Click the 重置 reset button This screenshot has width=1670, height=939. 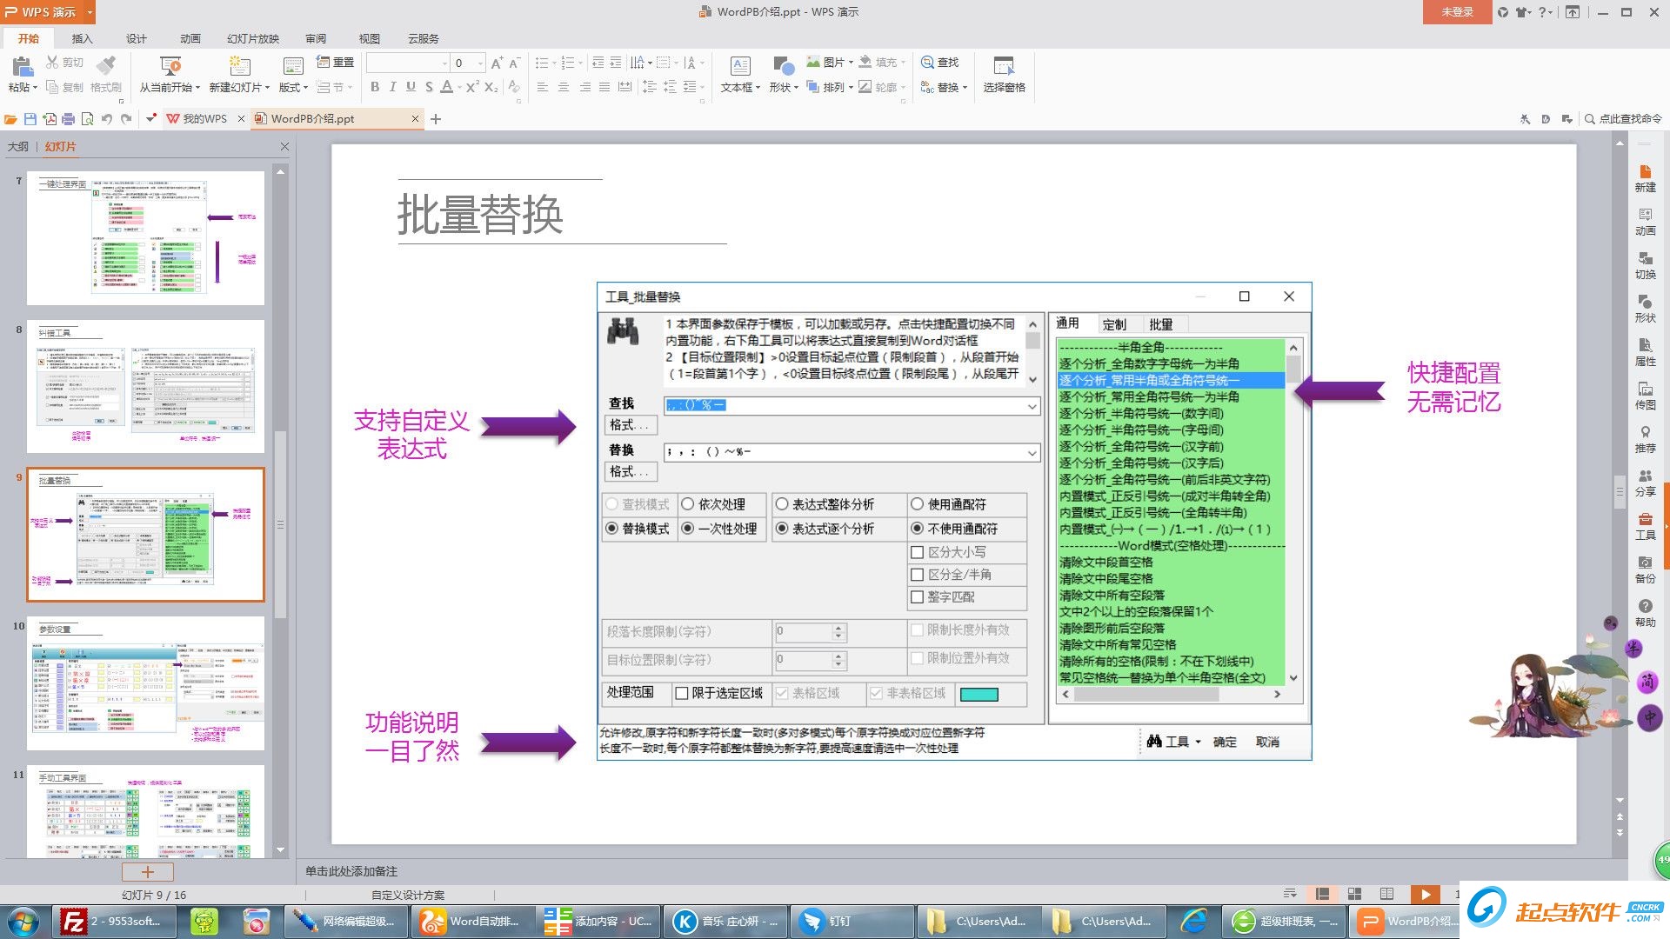pos(336,63)
